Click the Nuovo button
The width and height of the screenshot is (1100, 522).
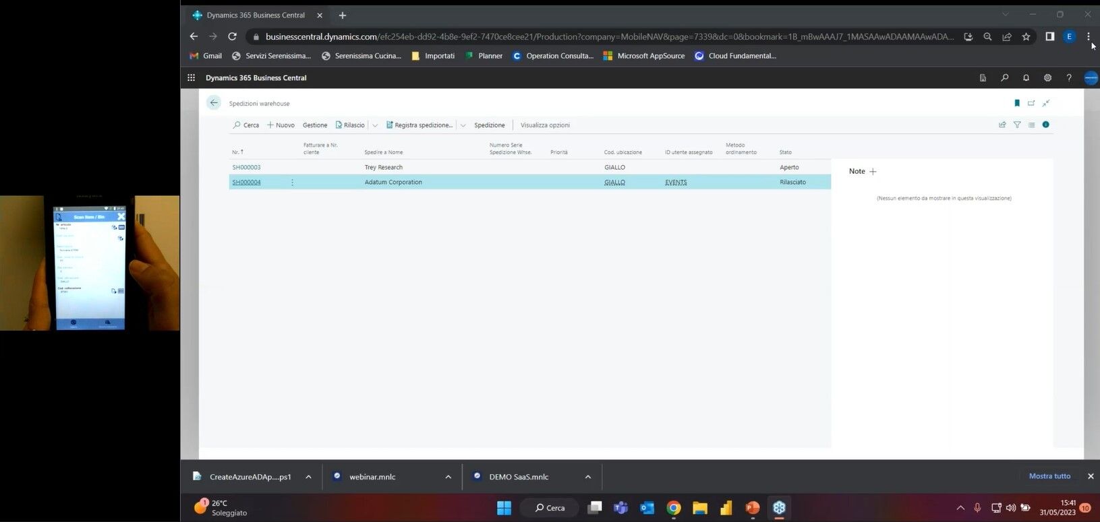tap(281, 125)
